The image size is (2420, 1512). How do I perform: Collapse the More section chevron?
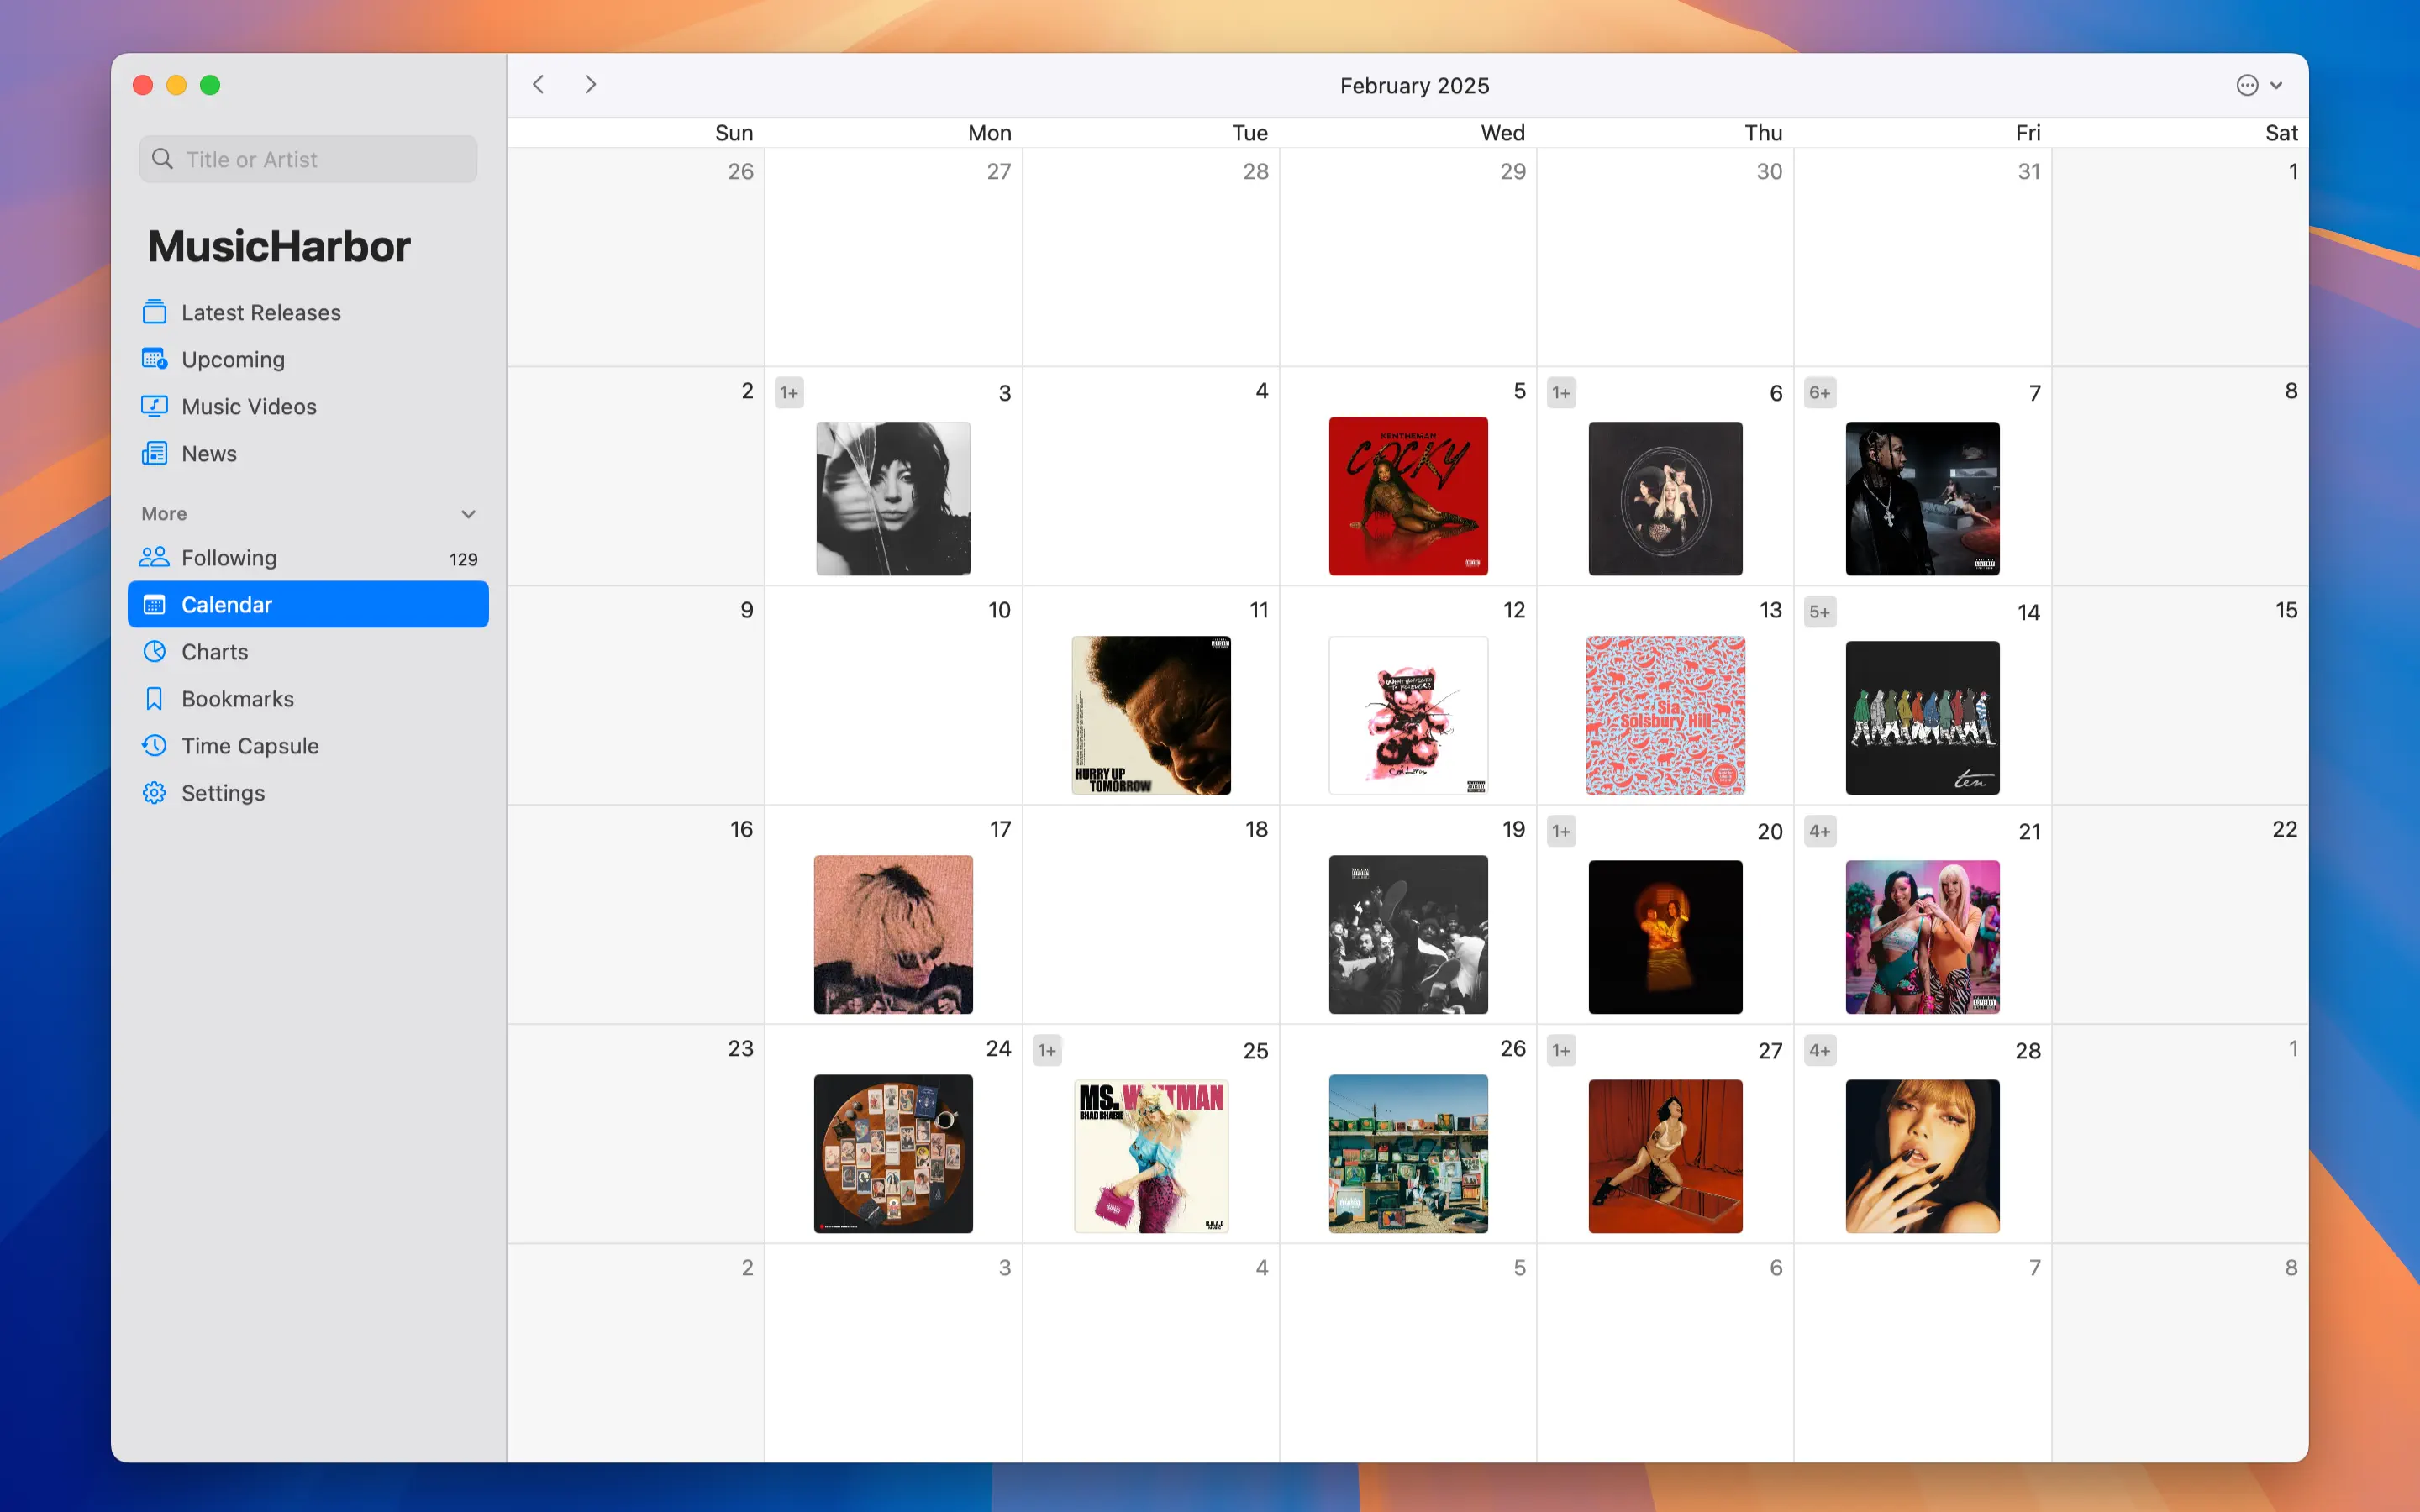(x=468, y=514)
